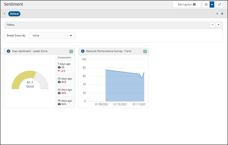Click the Edit Layout button
The image size is (228, 145).
pos(187,5)
